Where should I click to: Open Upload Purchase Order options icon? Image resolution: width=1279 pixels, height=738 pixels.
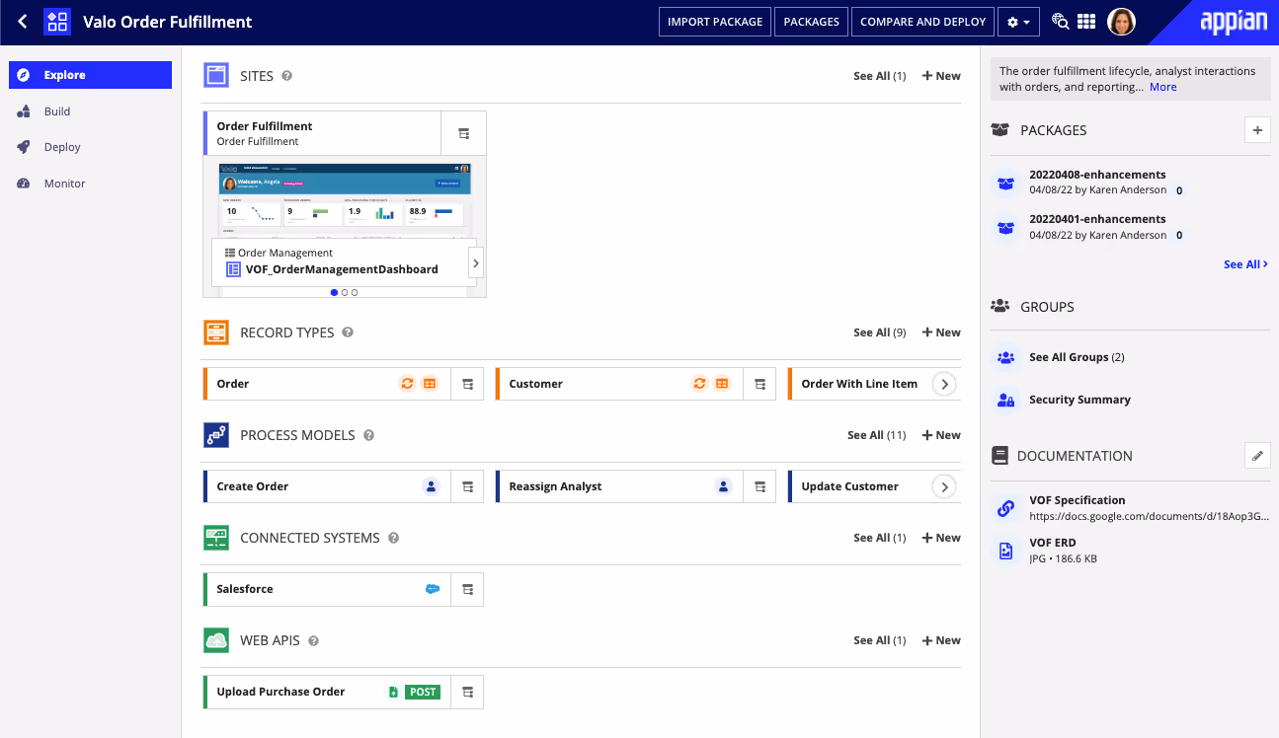[x=467, y=692]
